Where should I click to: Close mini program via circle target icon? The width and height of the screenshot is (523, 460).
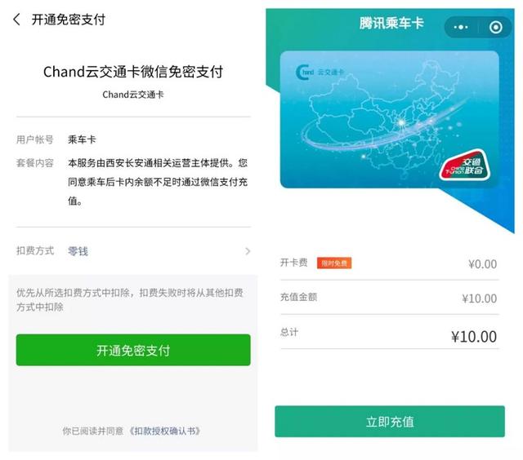point(496,27)
